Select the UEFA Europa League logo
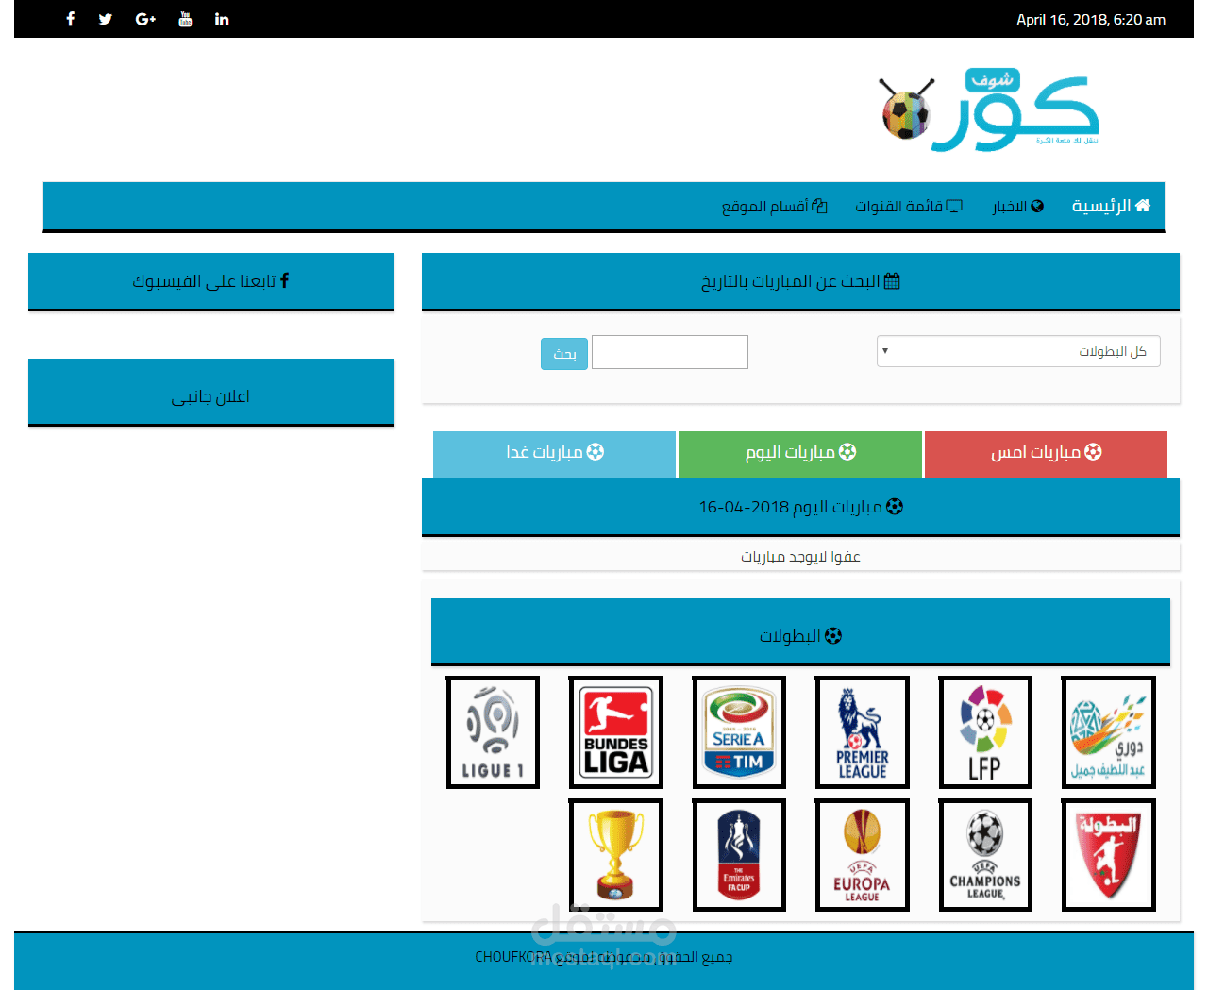This screenshot has height=990, width=1208. (x=863, y=855)
